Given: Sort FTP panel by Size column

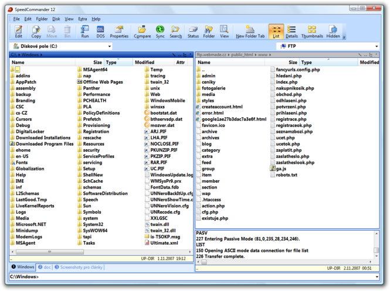Looking at the screenshot, I should pyautogui.click(x=282, y=62).
